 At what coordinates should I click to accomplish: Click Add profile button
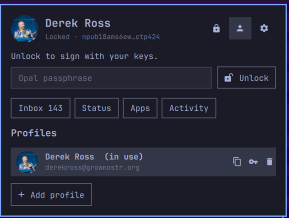(x=51, y=194)
